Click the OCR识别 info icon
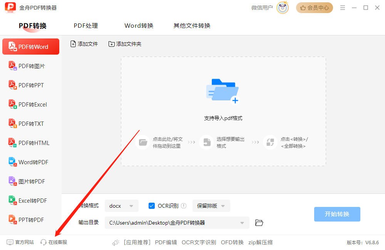Viewport: 385px width, 250px height. (184, 206)
